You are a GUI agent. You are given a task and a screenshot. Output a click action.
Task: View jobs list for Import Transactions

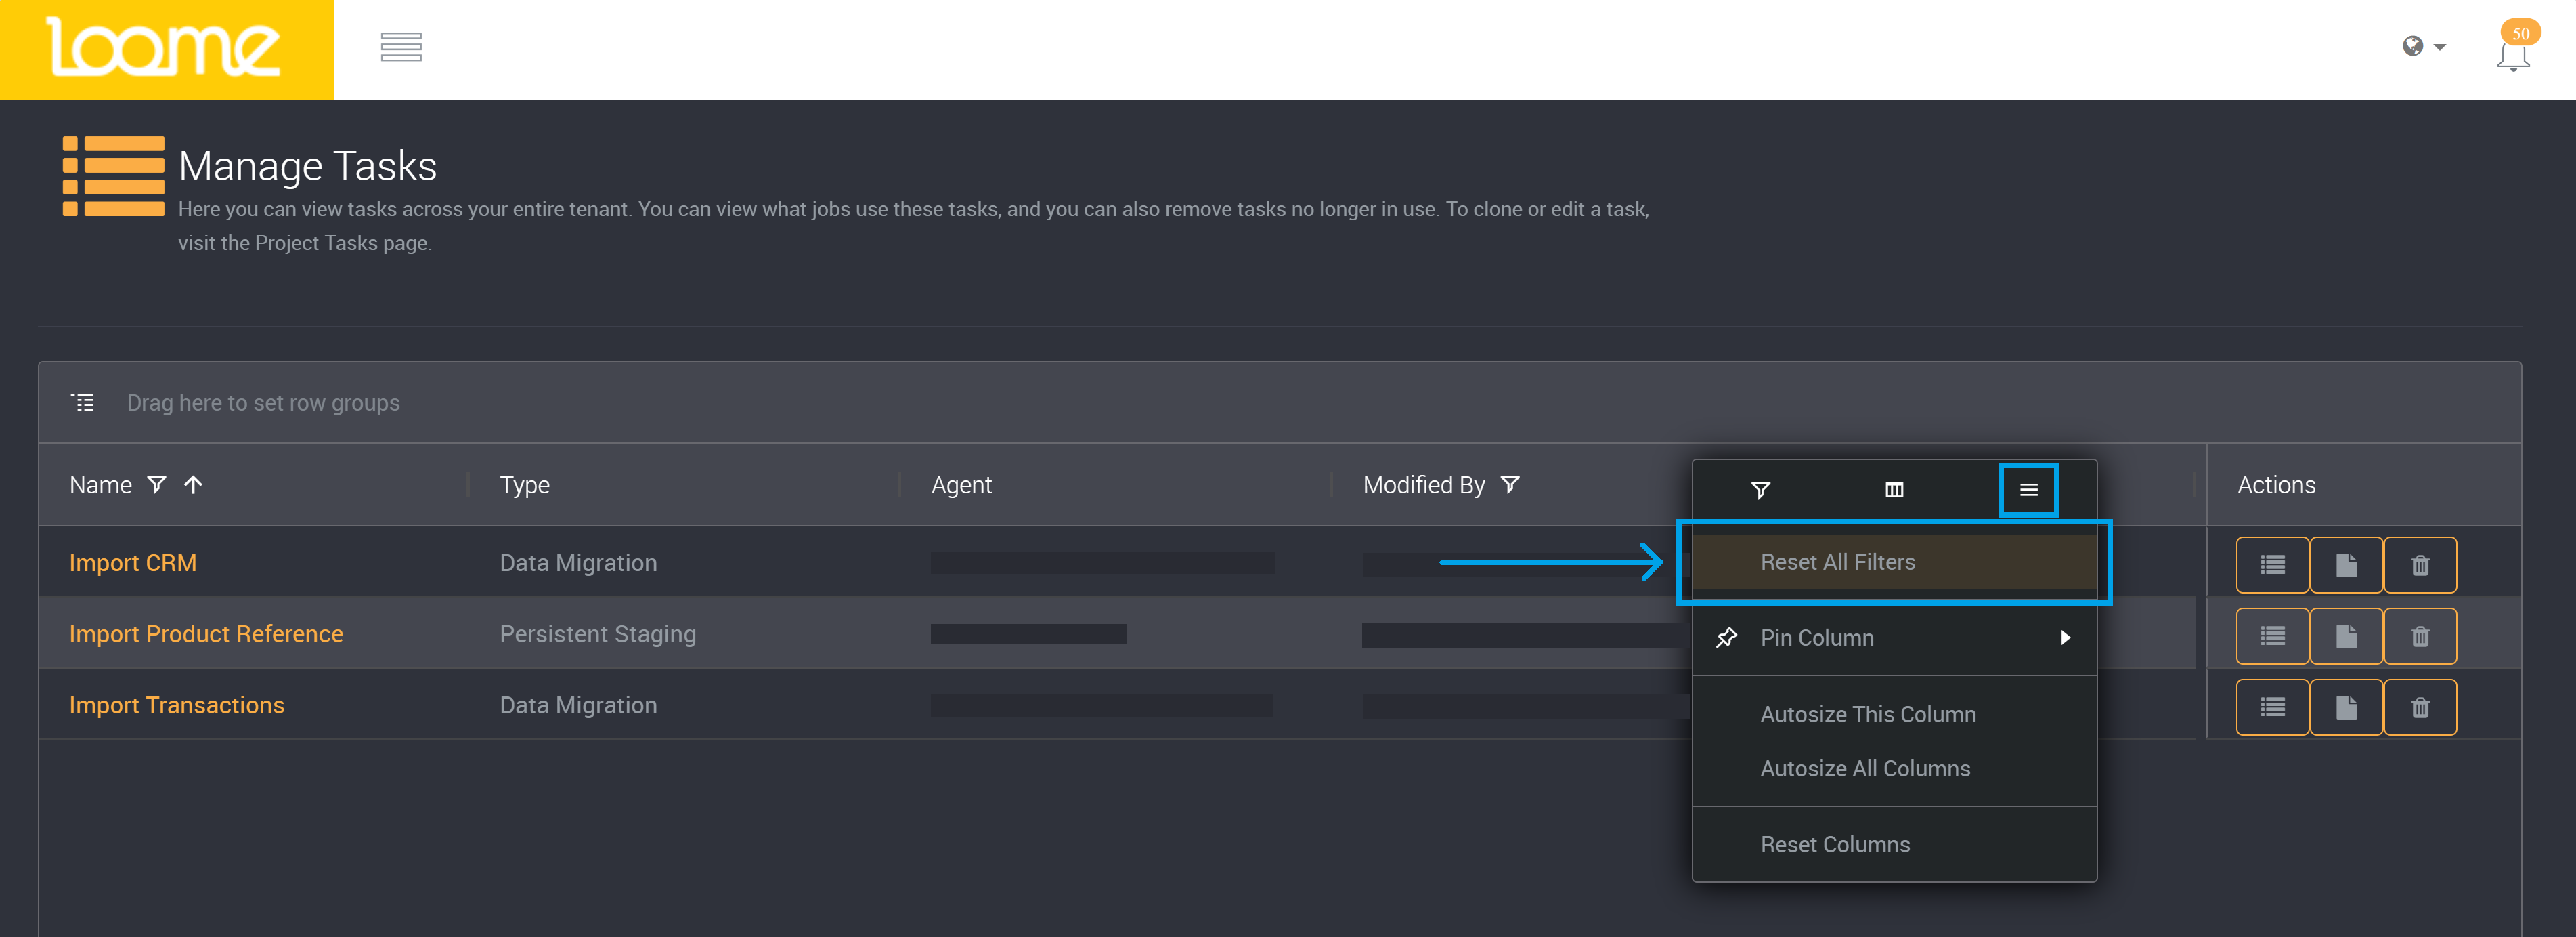tap(2272, 708)
